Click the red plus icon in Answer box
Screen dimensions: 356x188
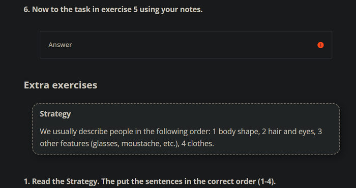click(x=320, y=45)
